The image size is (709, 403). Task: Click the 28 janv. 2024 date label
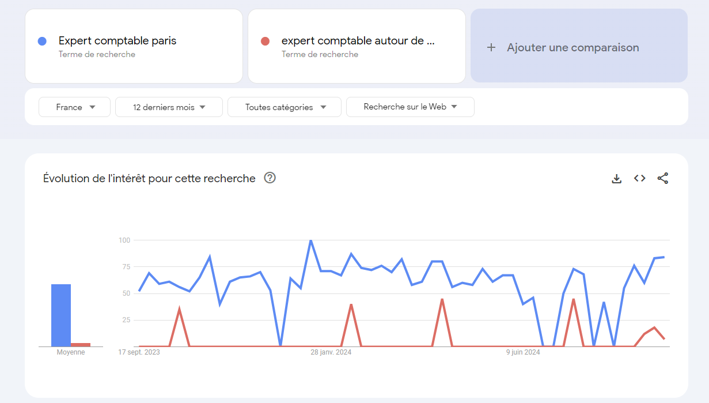(x=331, y=352)
